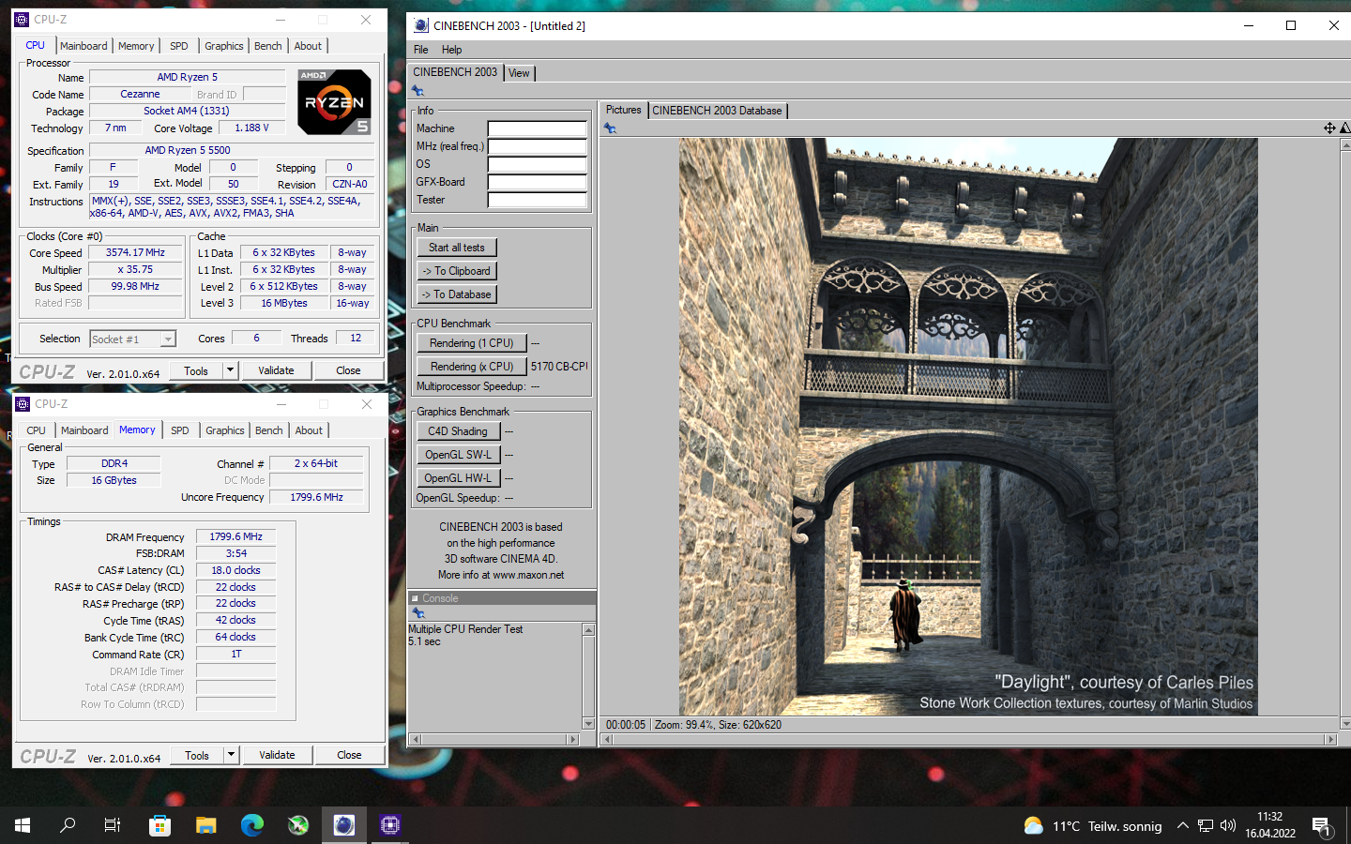Open Xbox app icon on taskbar

297,825
